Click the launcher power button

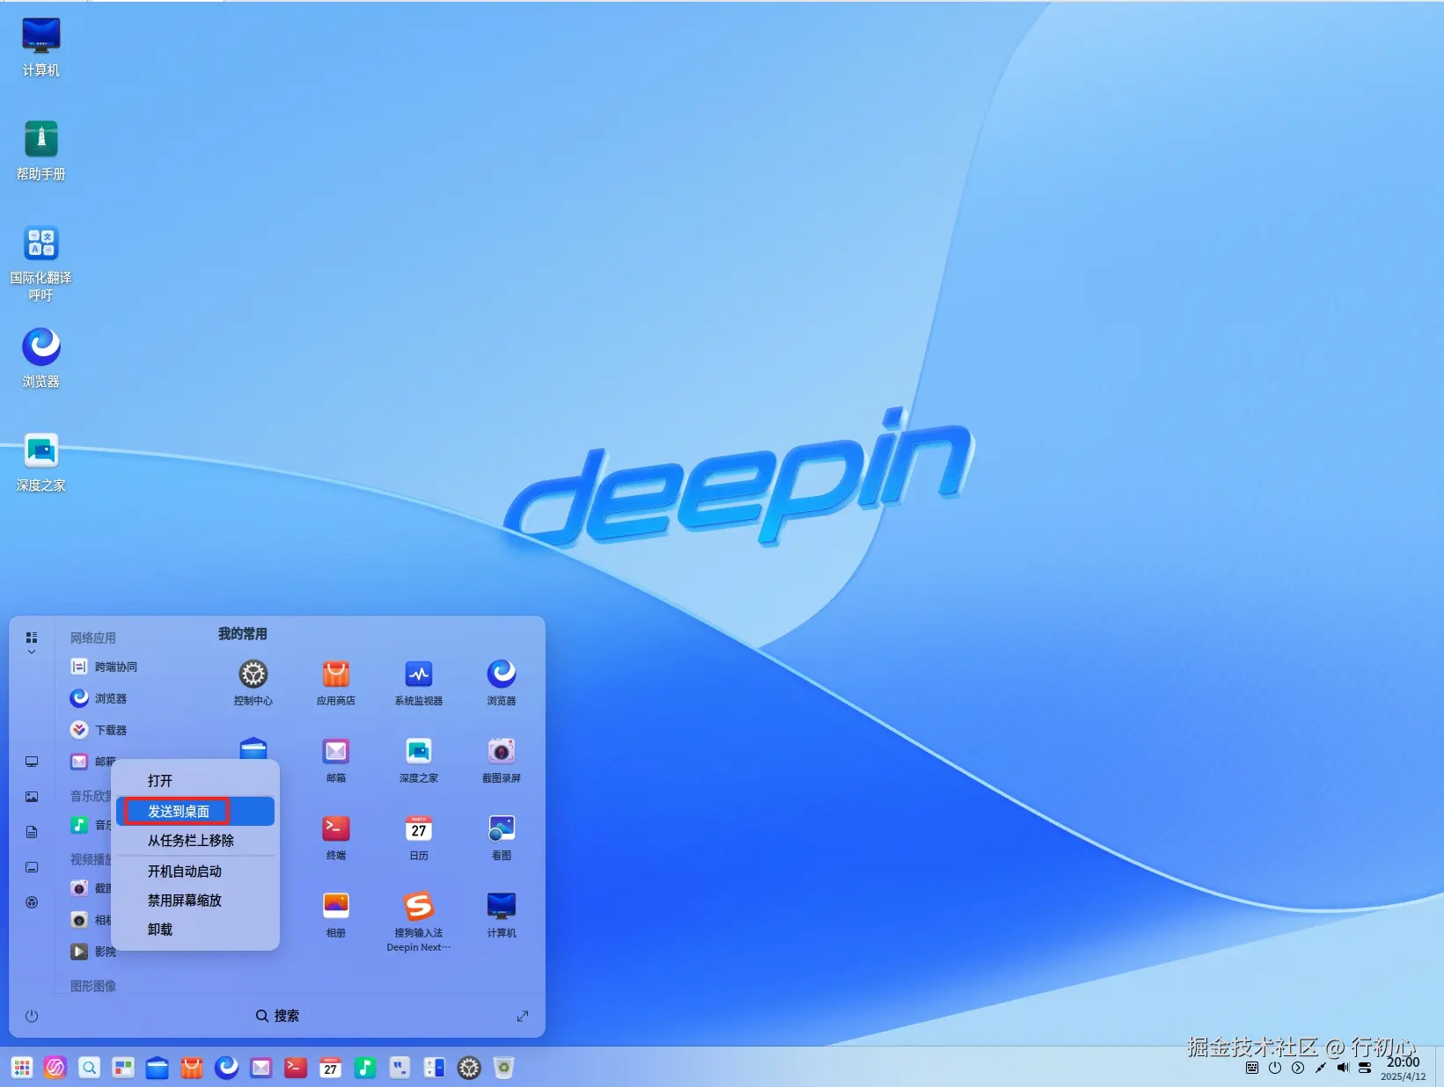32,1016
